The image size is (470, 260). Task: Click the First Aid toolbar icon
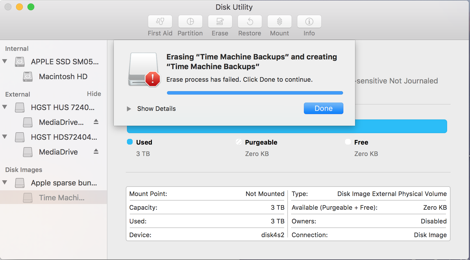pos(160,22)
